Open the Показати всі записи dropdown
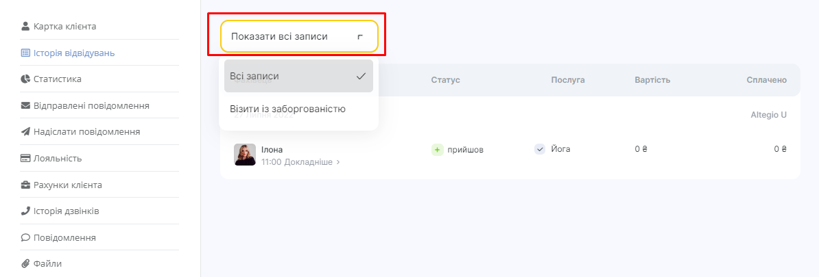The image size is (819, 277). coord(299,36)
